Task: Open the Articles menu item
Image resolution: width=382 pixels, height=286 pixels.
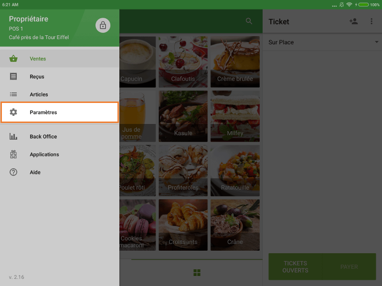Action: pyautogui.click(x=60, y=94)
